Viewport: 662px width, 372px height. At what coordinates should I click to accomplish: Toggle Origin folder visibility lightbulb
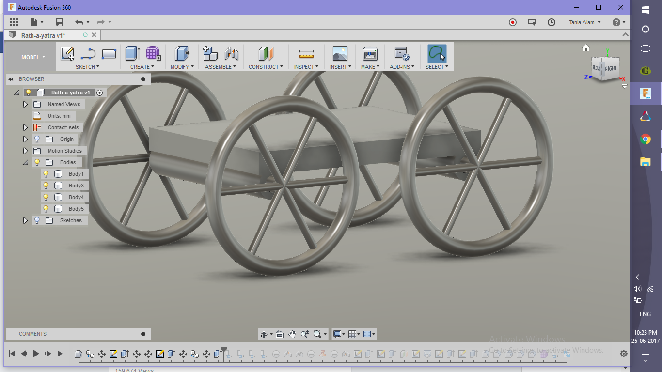tap(37, 139)
